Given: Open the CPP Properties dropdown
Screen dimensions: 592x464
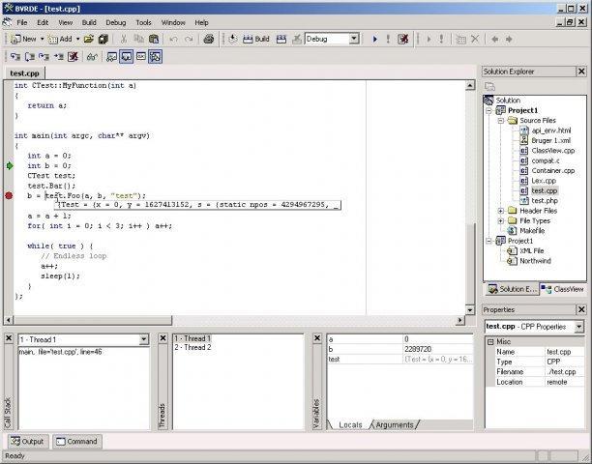Looking at the screenshot, I should [578, 327].
